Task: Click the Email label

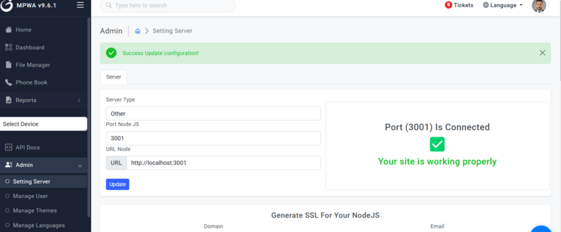Action: (437, 226)
